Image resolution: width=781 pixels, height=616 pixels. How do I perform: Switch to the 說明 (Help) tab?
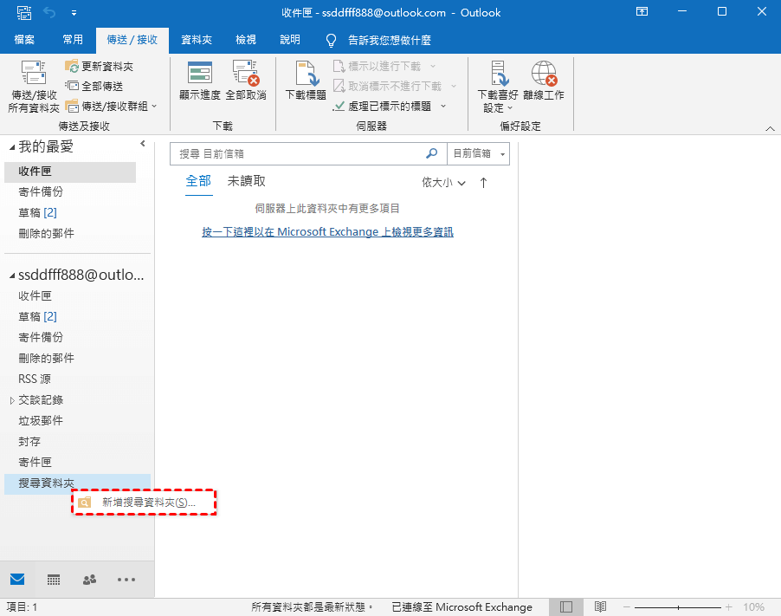click(x=290, y=40)
